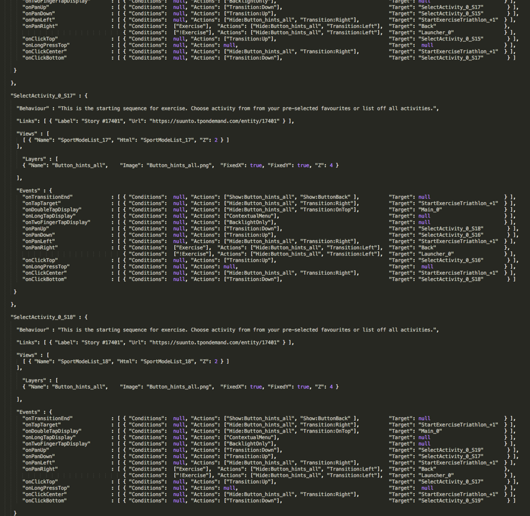The height and width of the screenshot is (516, 530).
Task: Click the "ContextualMenu" action in the S18 block
Action: click(252, 437)
